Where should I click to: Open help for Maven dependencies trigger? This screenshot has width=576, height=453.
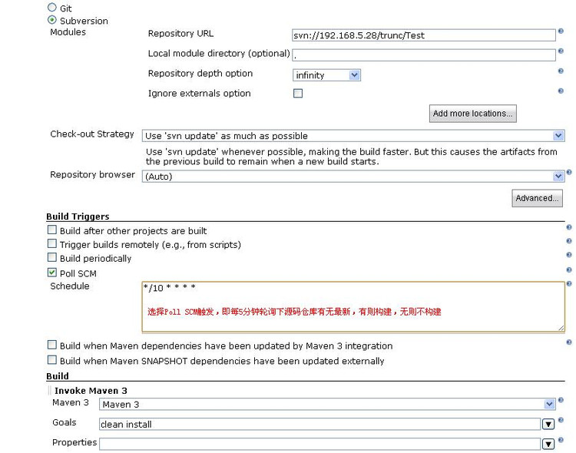569,342
